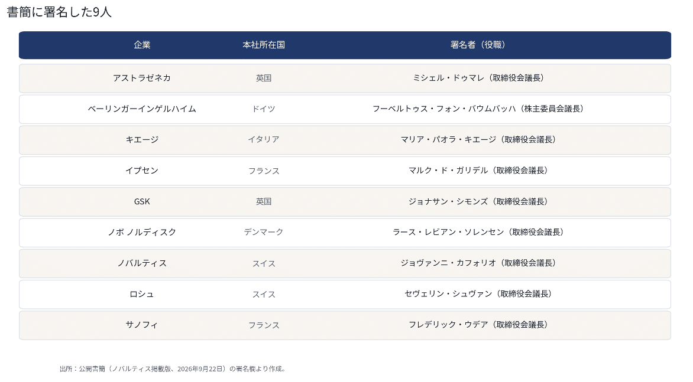Select signer フレデリック・ウデア
This screenshot has width=693, height=382.
pyautogui.click(x=448, y=325)
